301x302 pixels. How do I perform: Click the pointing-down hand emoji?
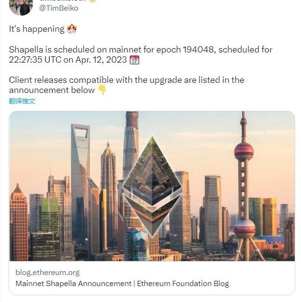coord(102,90)
